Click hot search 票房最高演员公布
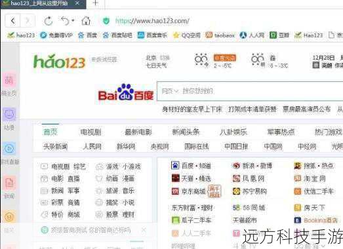The width and height of the screenshot is (343, 249). [x=306, y=109]
